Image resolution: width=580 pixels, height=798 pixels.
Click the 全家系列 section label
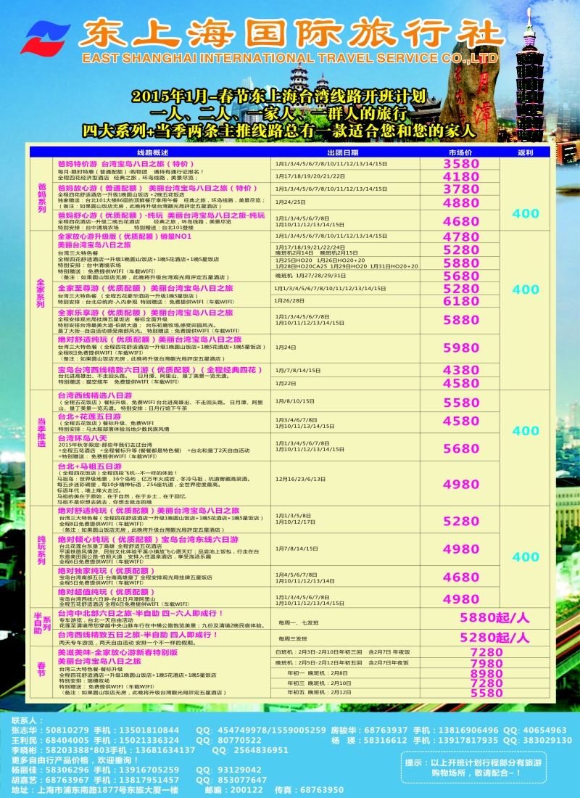pos(41,293)
